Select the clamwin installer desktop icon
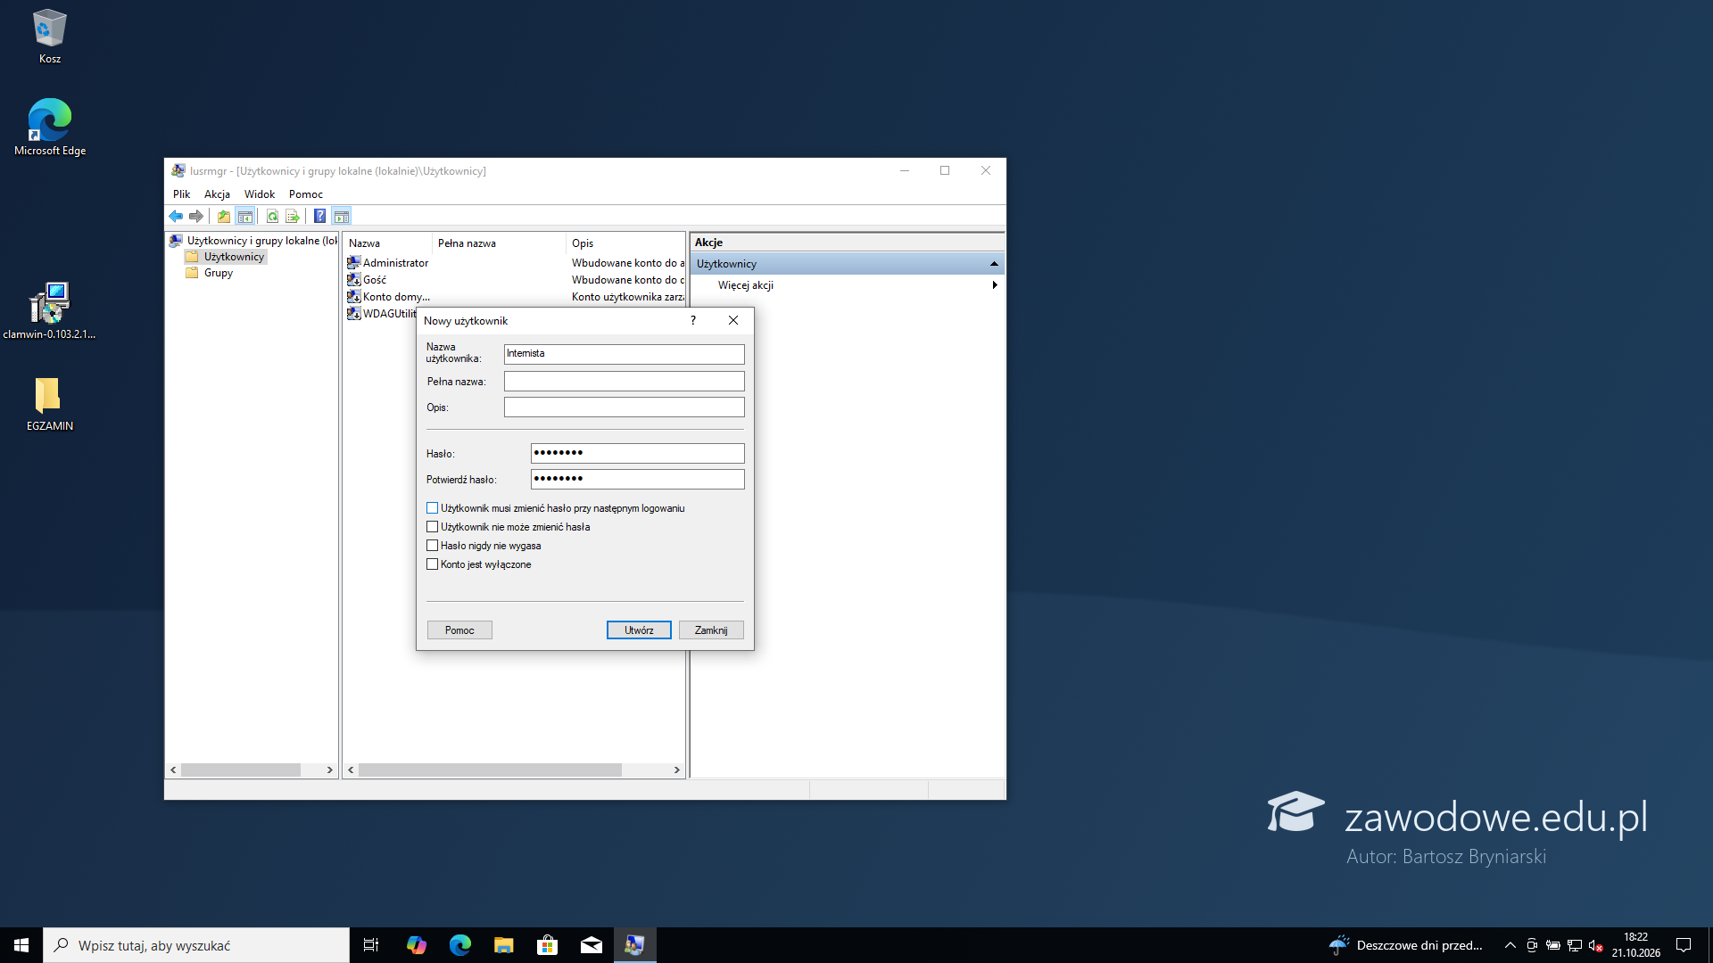Viewport: 1713px width, 963px height. coord(49,311)
